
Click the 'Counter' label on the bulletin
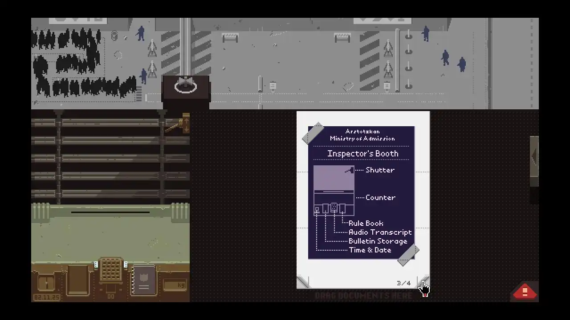point(380,197)
